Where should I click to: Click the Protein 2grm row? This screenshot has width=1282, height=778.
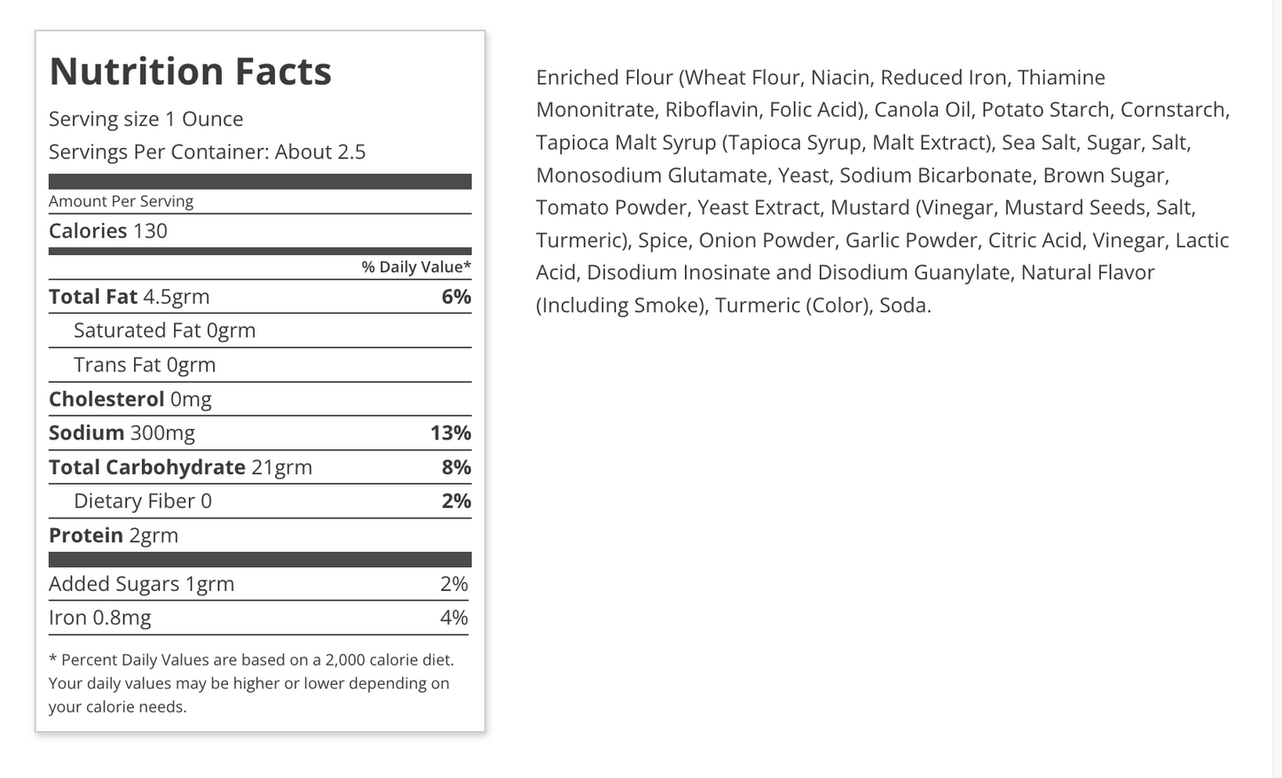pos(114,535)
